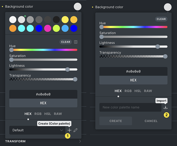Open RAW tab above the Import icon

tap(148, 91)
